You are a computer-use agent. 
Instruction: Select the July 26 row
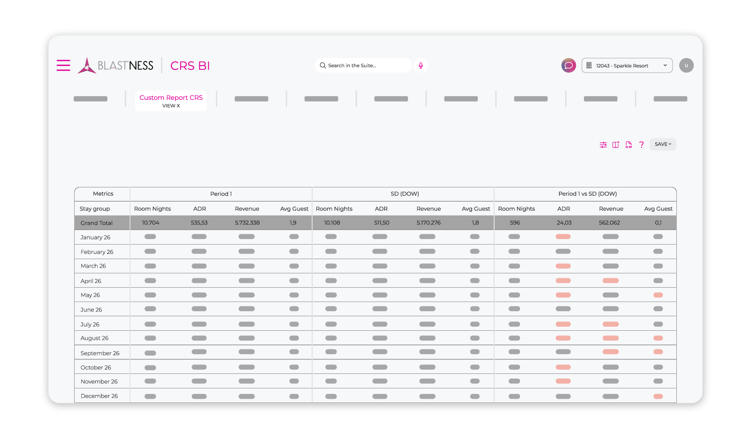pyautogui.click(x=375, y=324)
